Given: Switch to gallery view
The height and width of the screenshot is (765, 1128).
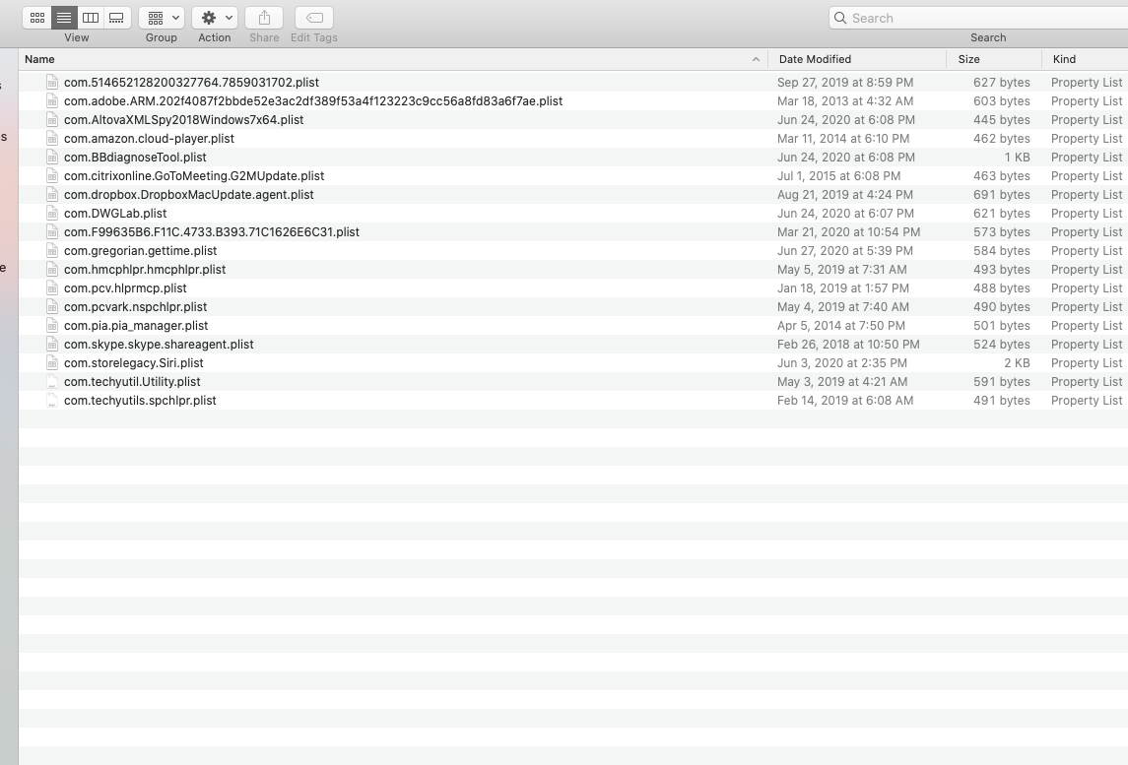Looking at the screenshot, I should point(116,18).
